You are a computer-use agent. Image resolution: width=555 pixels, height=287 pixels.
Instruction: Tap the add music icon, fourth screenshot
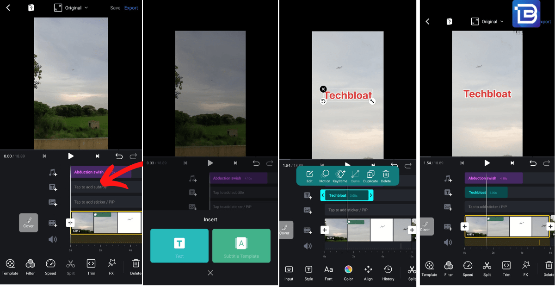[x=448, y=178]
